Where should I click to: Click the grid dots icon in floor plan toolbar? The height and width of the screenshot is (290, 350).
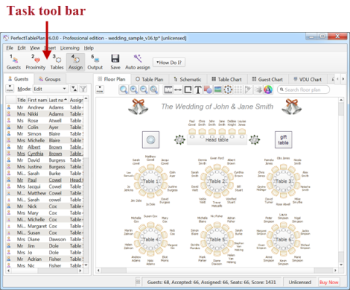238,90
